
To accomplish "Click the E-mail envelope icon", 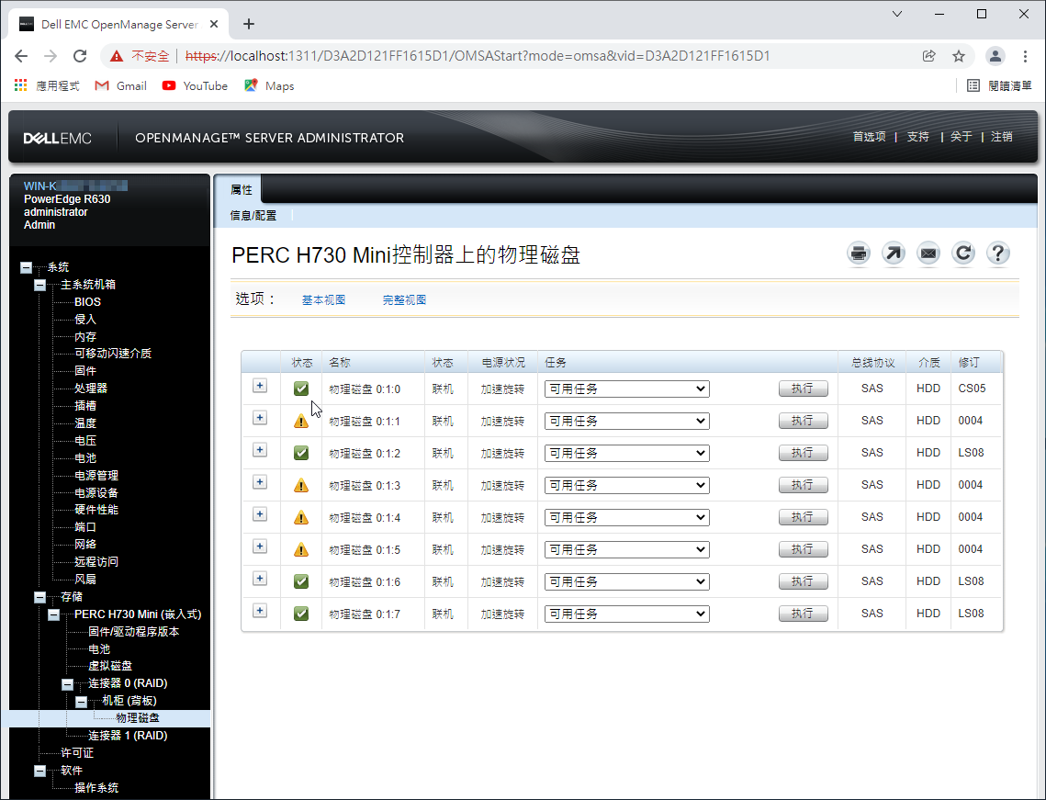I will (x=928, y=254).
